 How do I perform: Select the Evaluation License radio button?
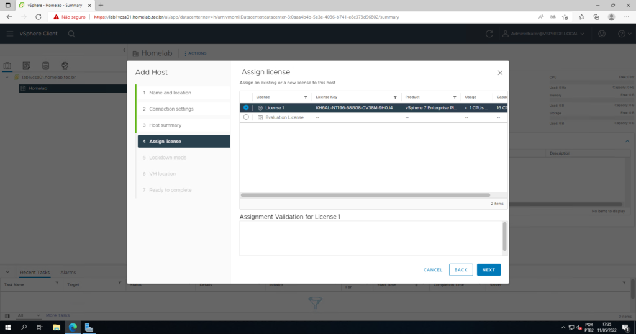246,117
